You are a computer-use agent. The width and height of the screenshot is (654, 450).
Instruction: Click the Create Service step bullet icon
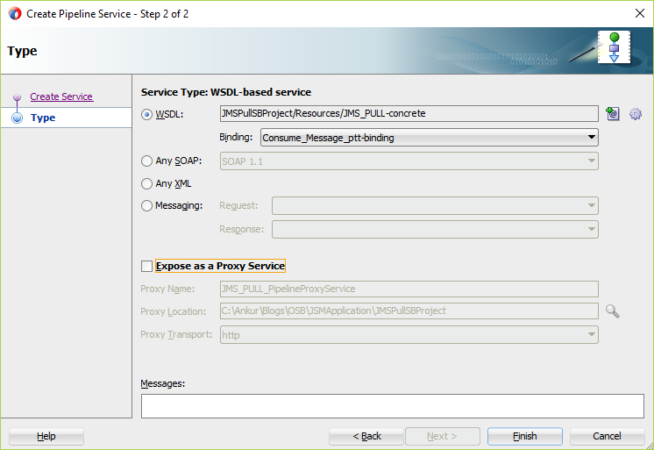(x=18, y=97)
